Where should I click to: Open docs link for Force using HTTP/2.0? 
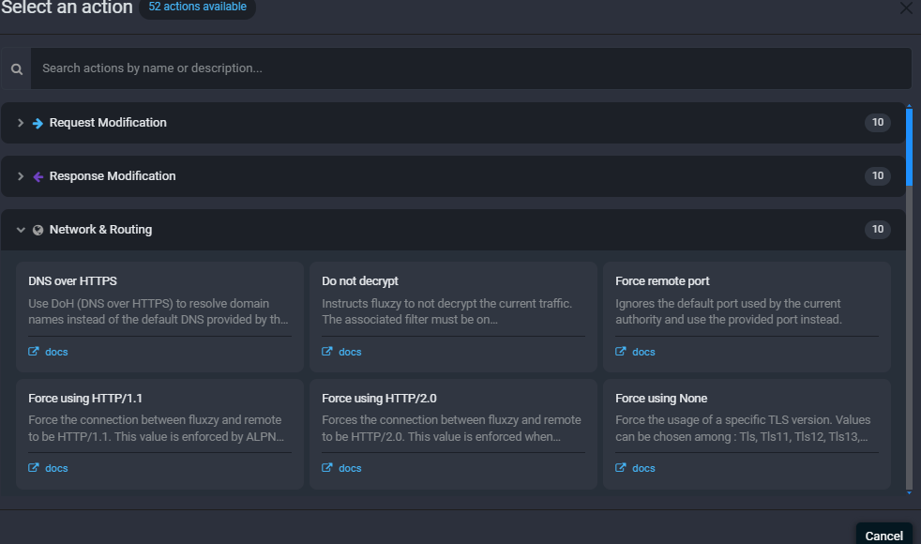point(350,468)
